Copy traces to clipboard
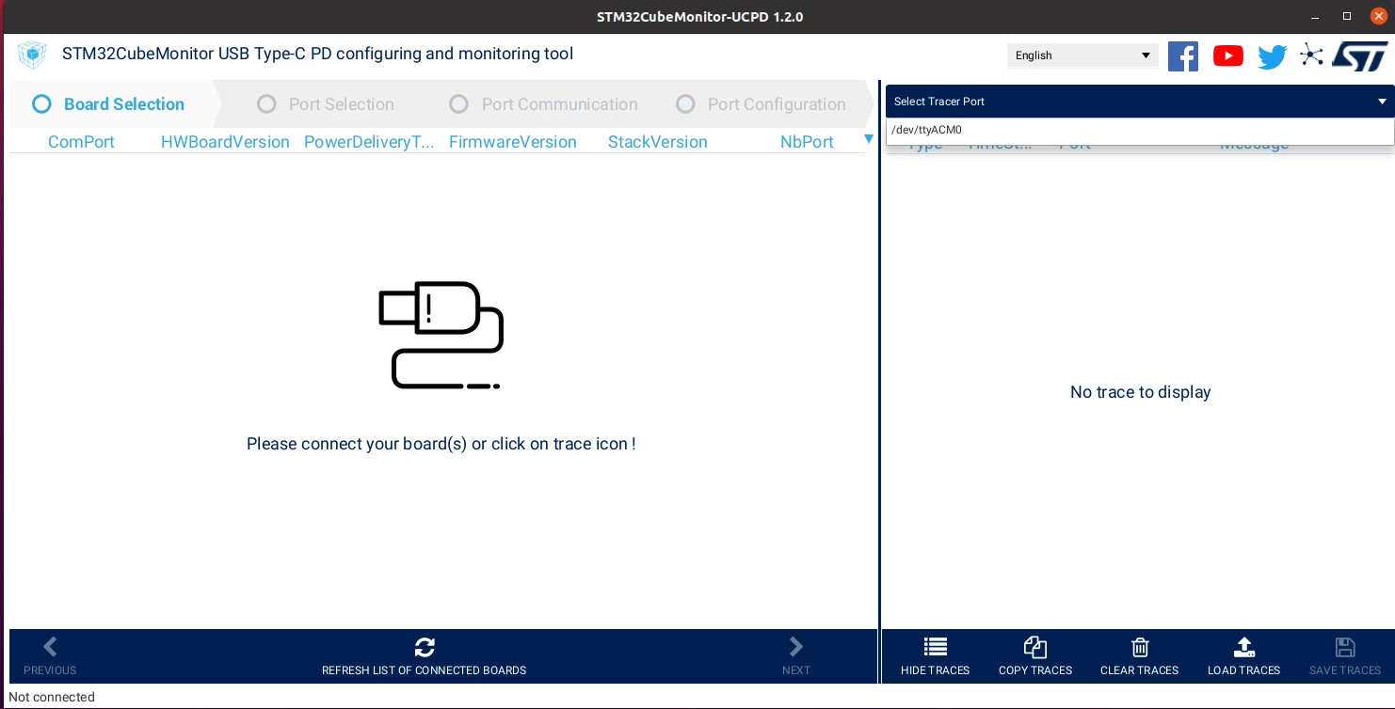 [x=1035, y=656]
